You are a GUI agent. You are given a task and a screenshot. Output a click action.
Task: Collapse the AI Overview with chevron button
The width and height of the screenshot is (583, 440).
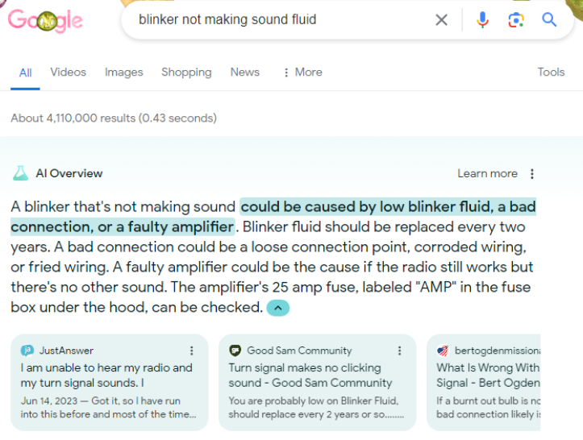277,308
